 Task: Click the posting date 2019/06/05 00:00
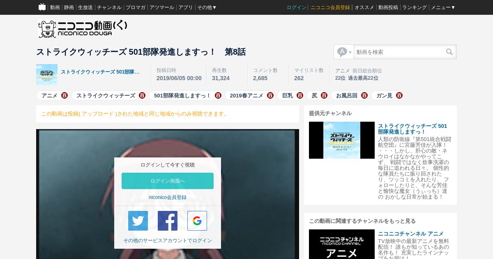(x=179, y=78)
